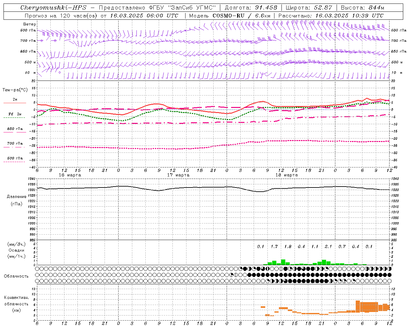The width and height of the screenshot is (408, 326).
Task: Click the Cheryomushki-HPS station title
Action: (53, 8)
